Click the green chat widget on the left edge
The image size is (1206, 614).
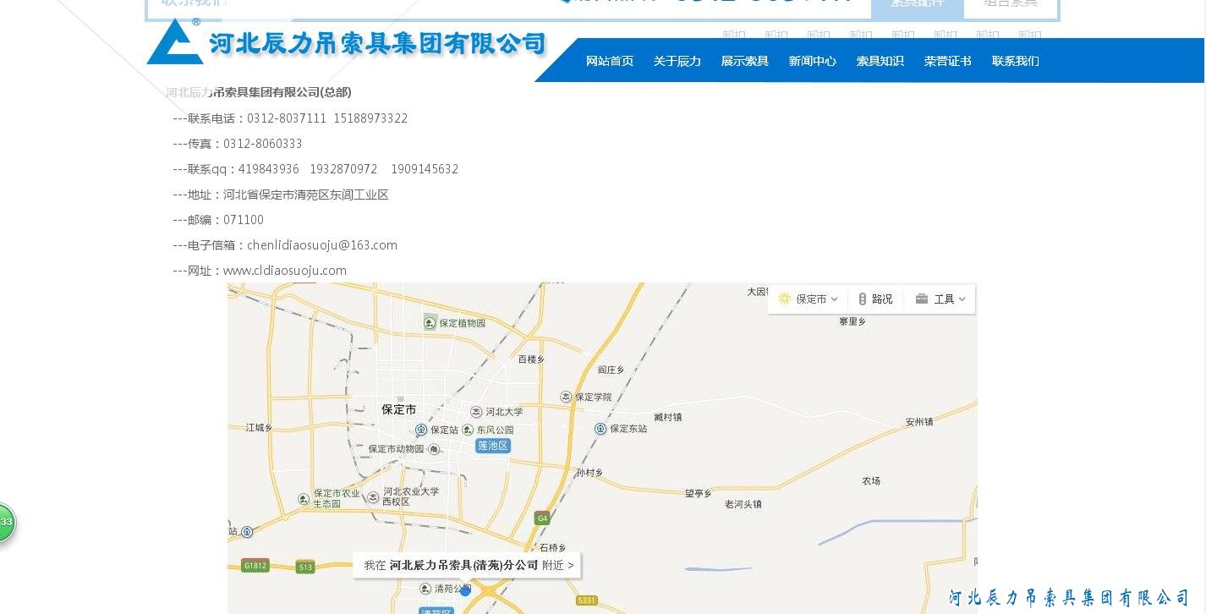4,523
